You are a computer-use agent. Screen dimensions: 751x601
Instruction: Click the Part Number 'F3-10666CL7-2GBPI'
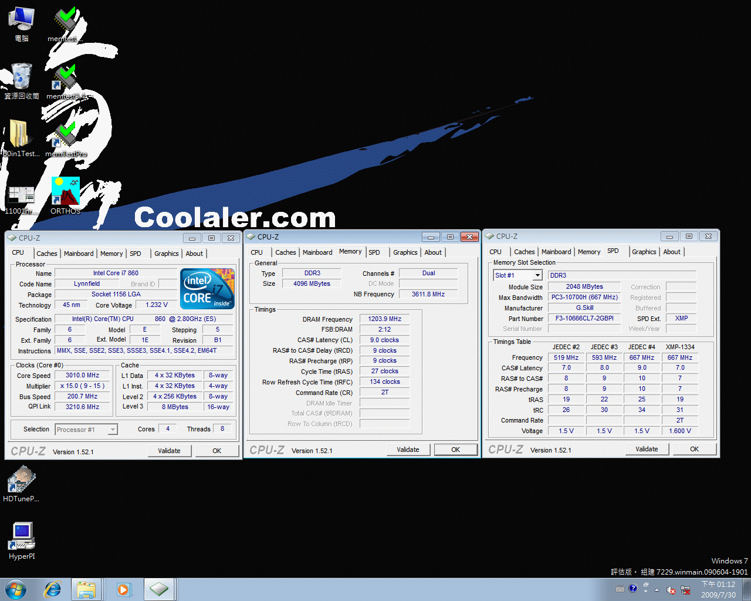(x=584, y=318)
